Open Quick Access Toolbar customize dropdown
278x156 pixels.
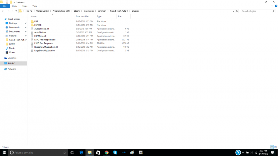(14, 2)
